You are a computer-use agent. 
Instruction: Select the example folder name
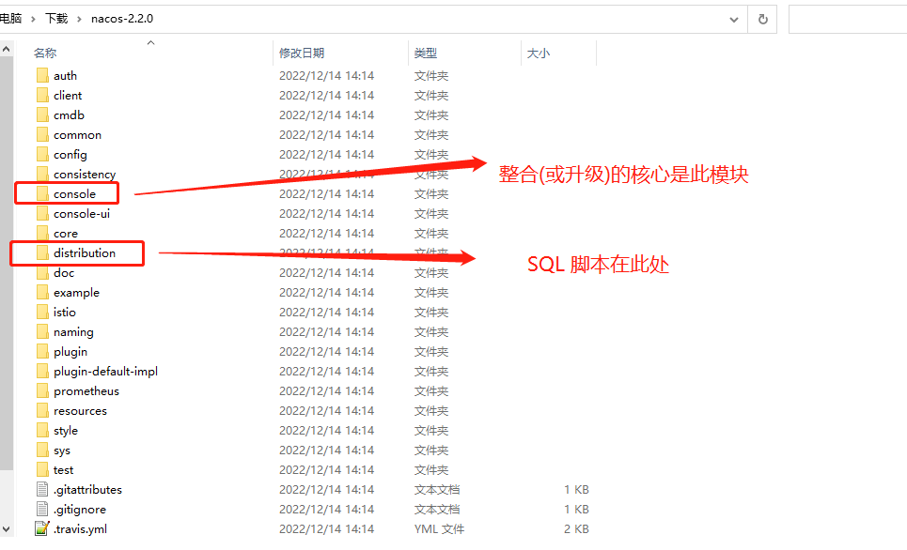pos(76,293)
